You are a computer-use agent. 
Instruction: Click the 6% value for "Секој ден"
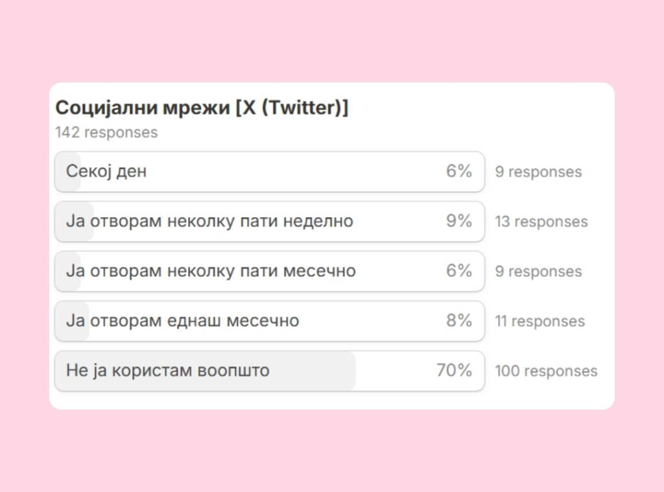458,172
